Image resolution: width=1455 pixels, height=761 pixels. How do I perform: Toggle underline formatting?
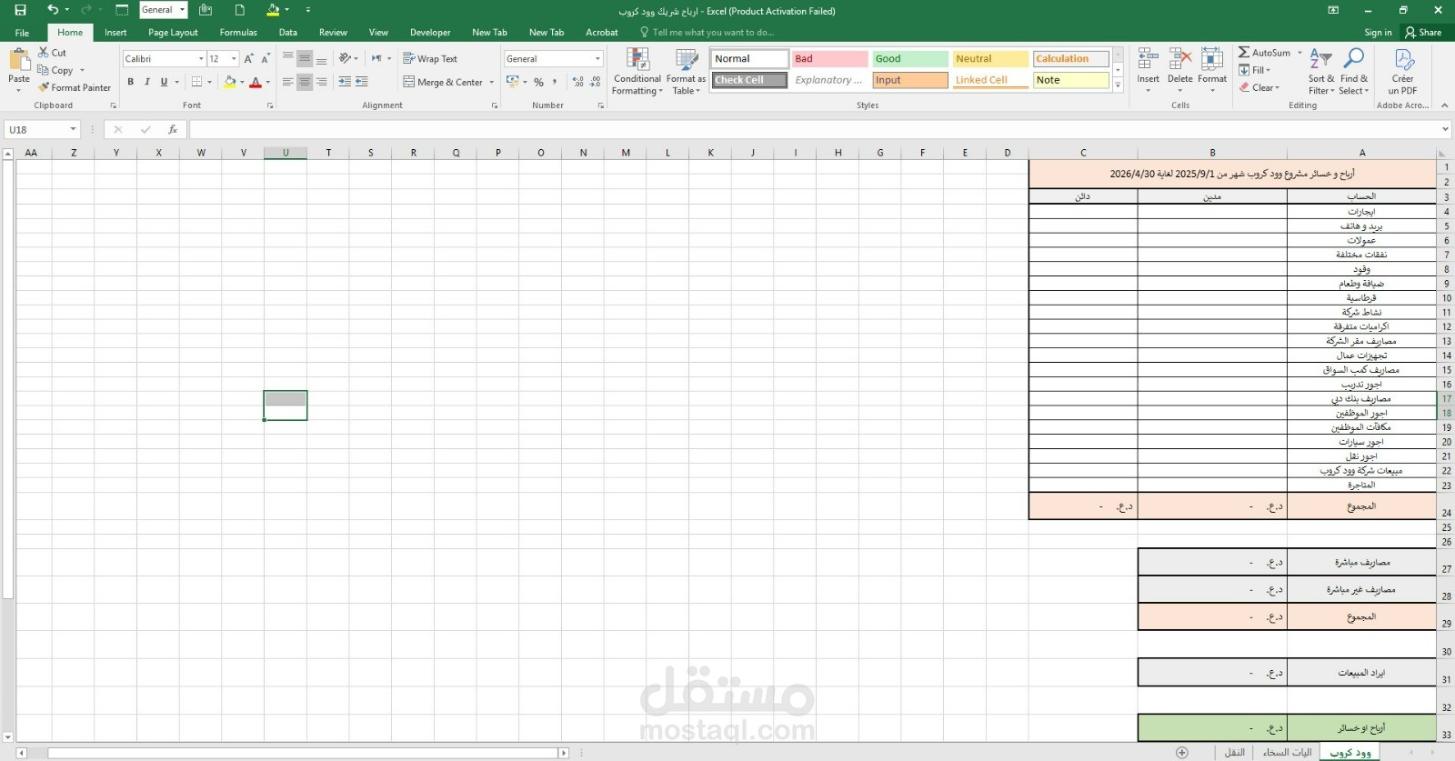[164, 82]
